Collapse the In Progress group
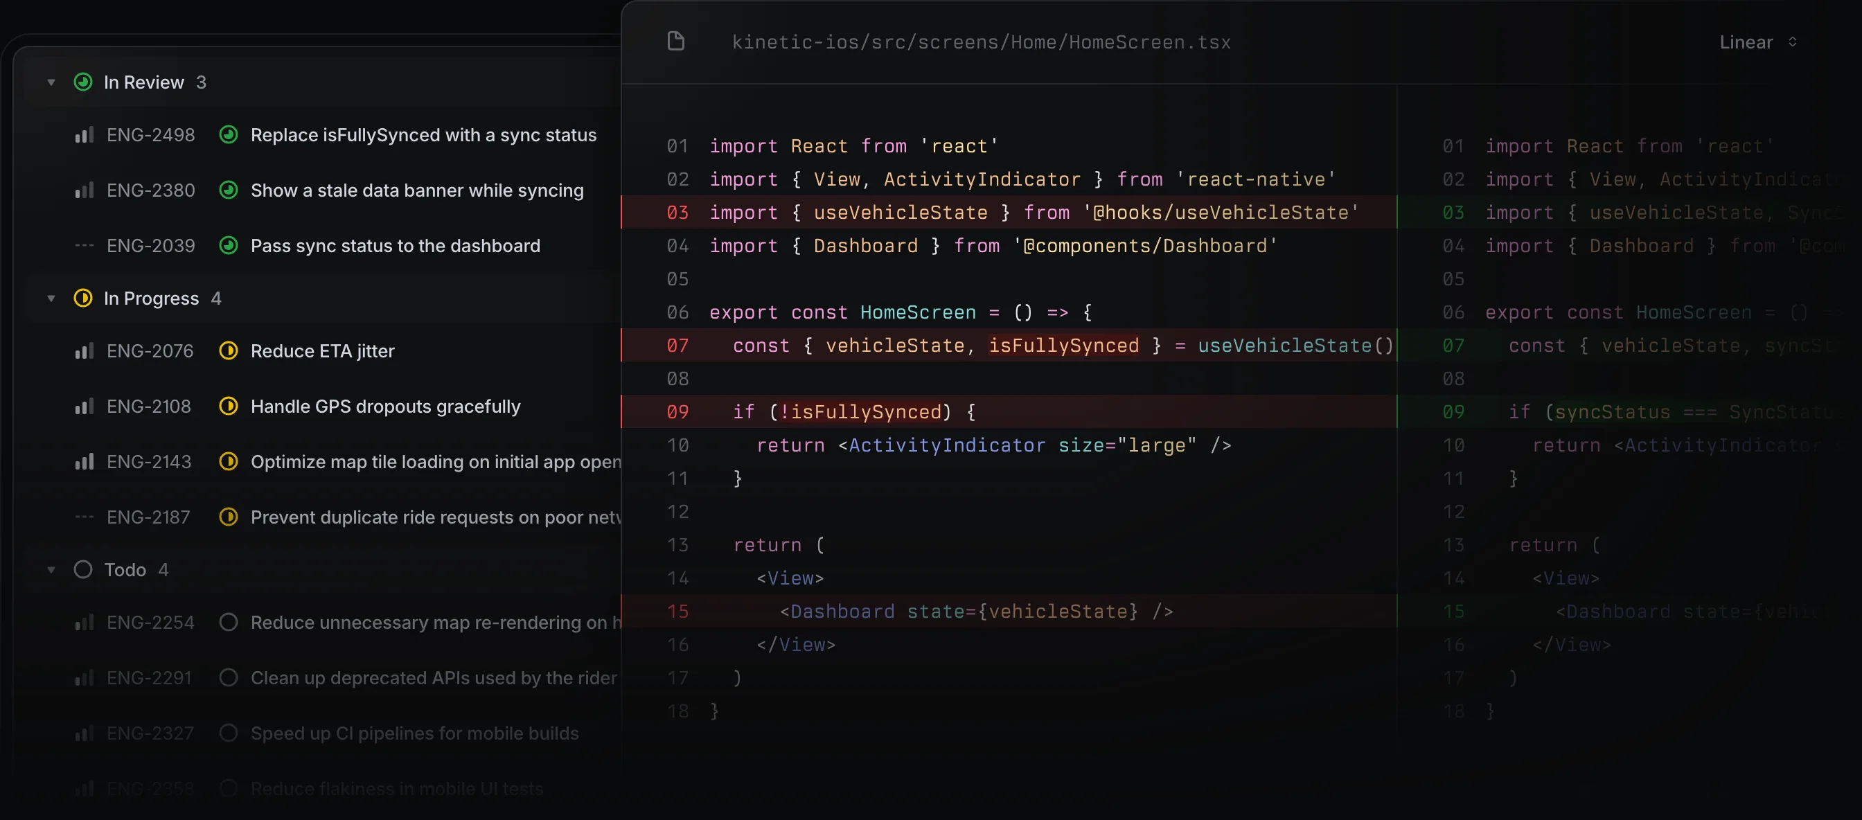This screenshot has width=1862, height=820. click(51, 298)
